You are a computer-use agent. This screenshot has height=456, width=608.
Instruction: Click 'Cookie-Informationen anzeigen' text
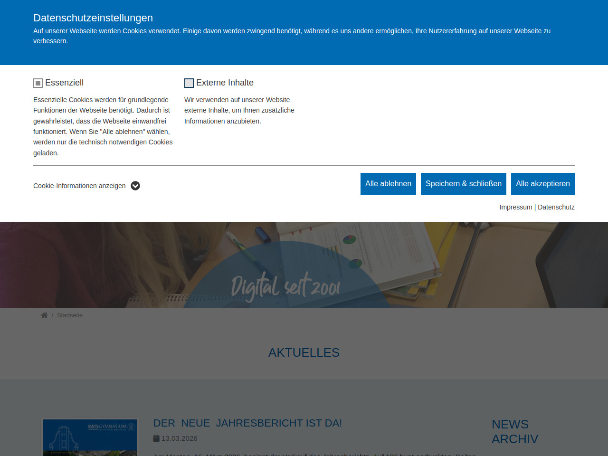click(79, 186)
